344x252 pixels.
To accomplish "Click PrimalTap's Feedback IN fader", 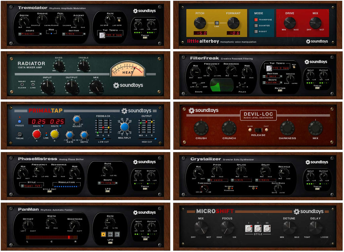I will point(98,127).
